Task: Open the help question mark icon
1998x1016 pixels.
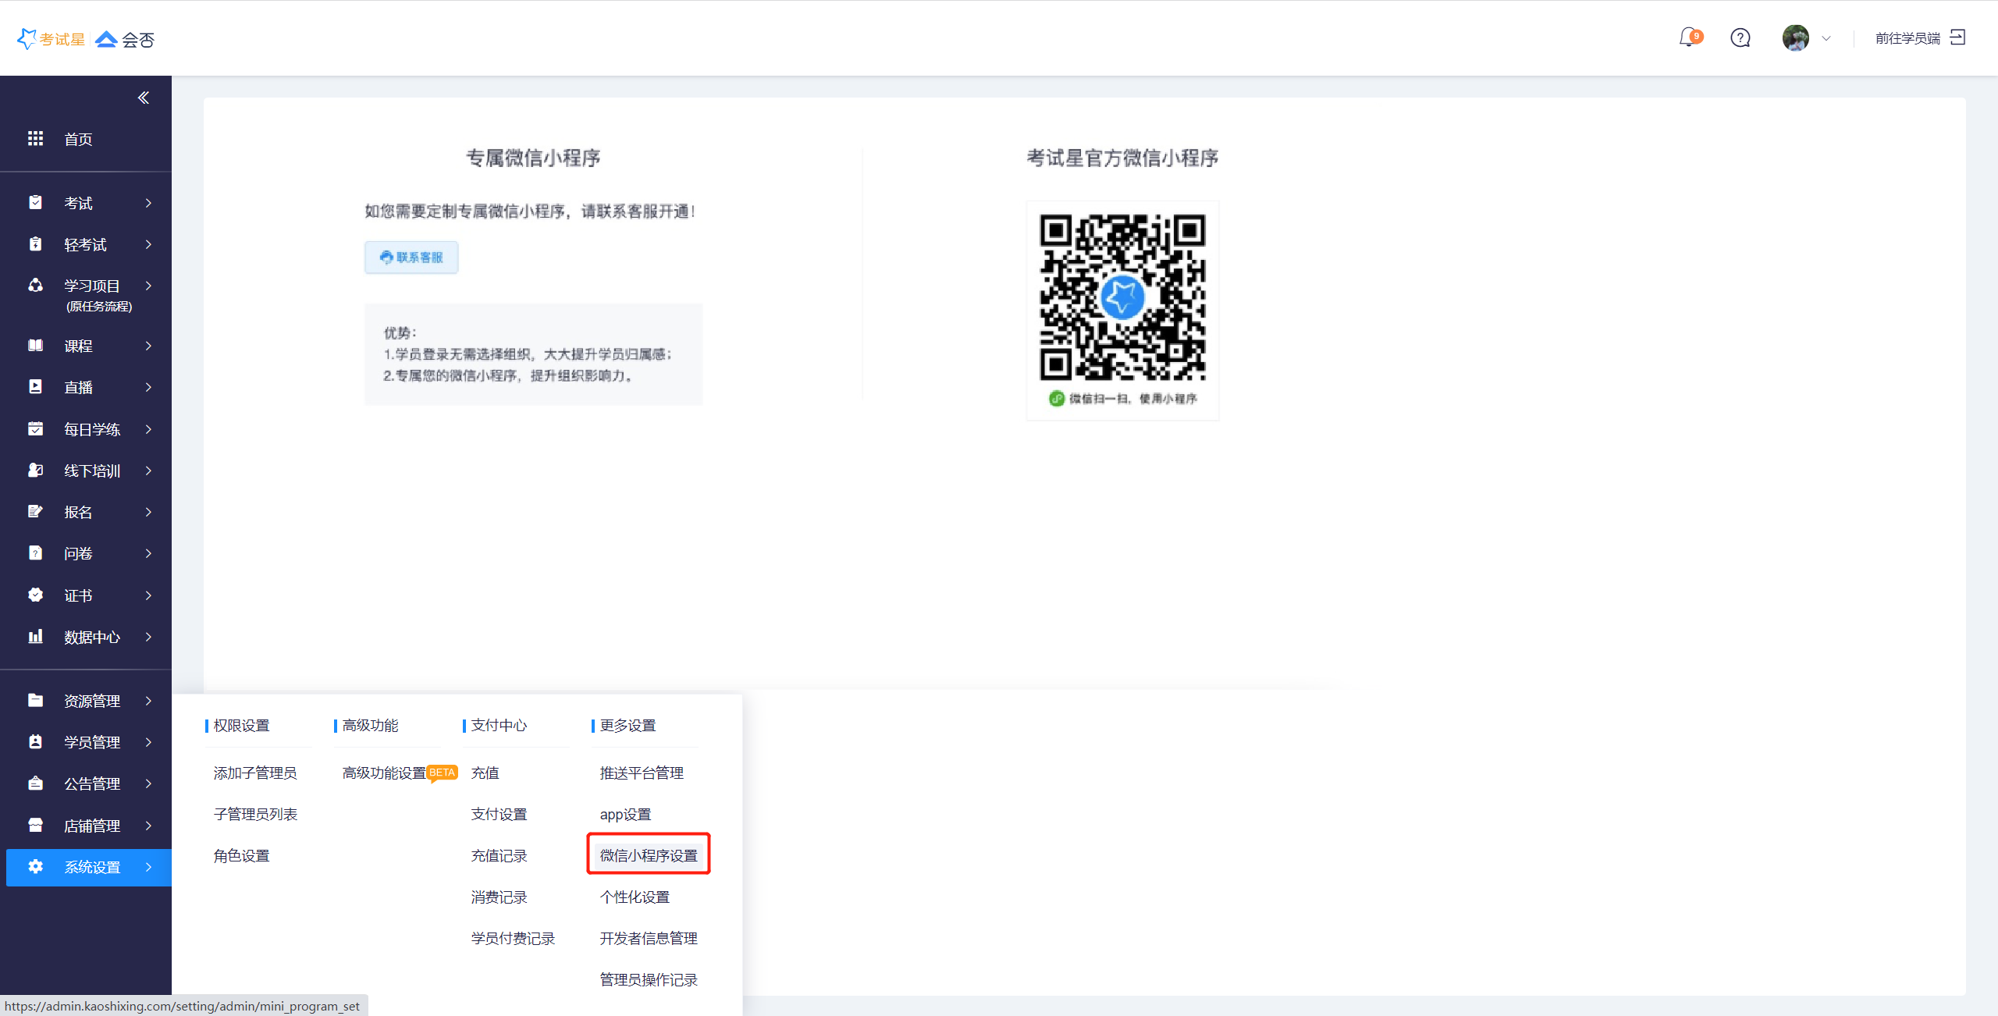Action: [x=1740, y=37]
